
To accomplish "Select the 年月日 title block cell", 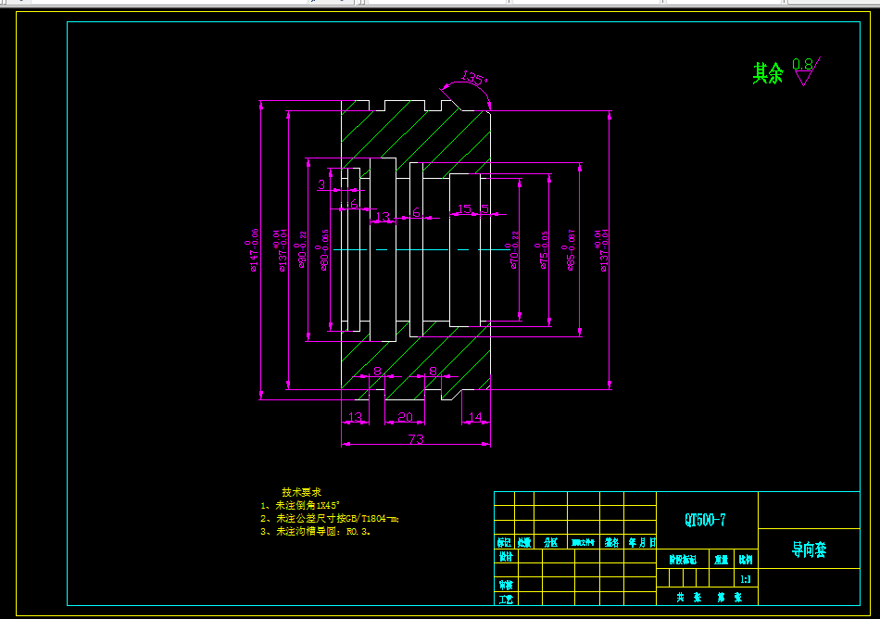I will tap(642, 542).
